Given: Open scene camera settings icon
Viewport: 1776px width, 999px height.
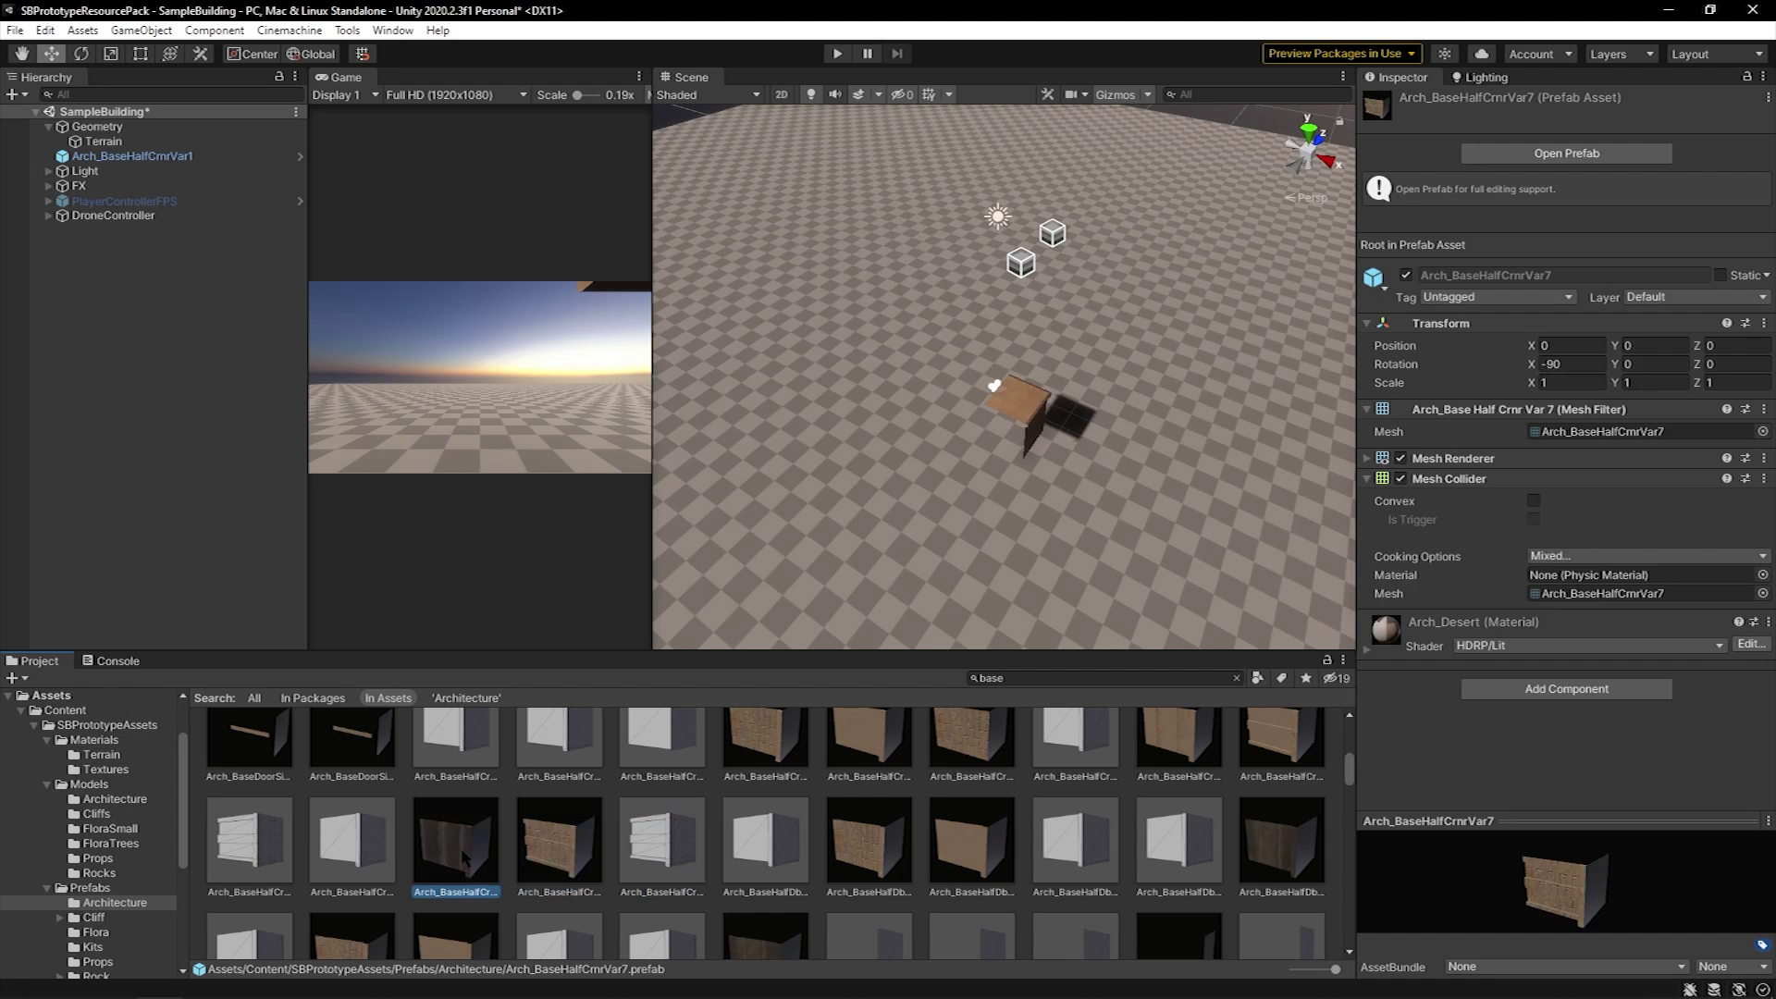Looking at the screenshot, I should [x=1071, y=94].
